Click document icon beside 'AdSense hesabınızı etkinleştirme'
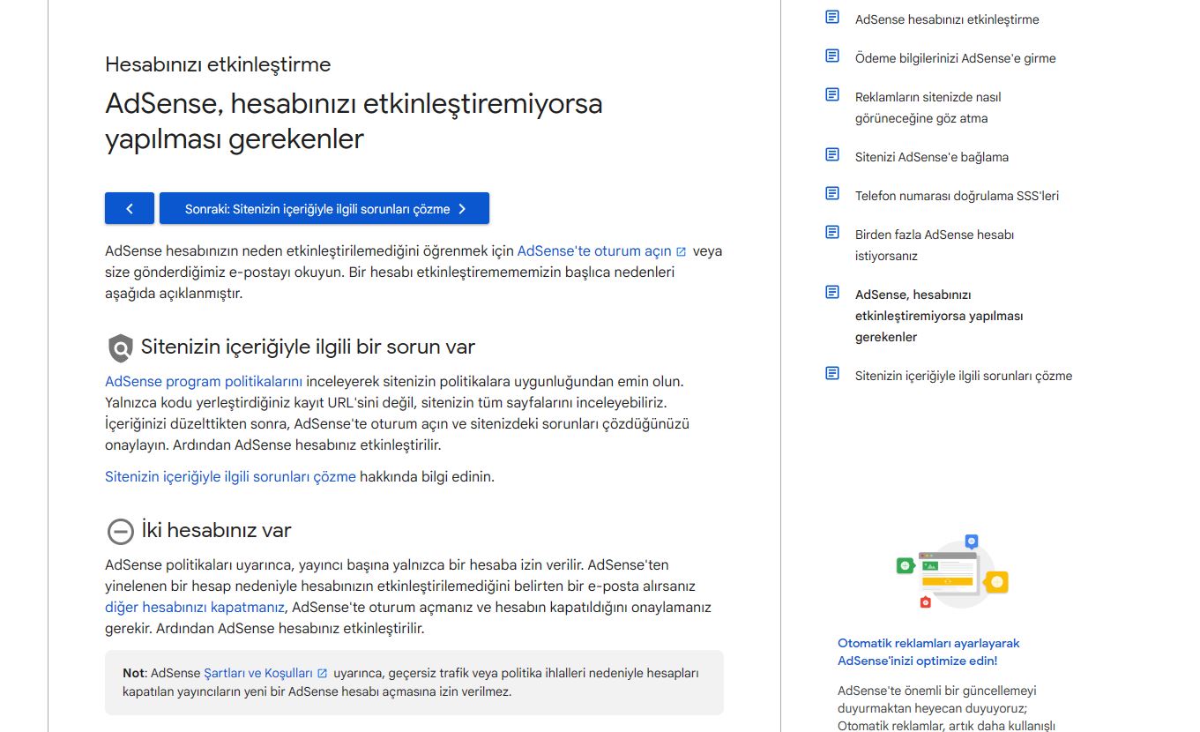The width and height of the screenshot is (1200, 732). [x=832, y=17]
